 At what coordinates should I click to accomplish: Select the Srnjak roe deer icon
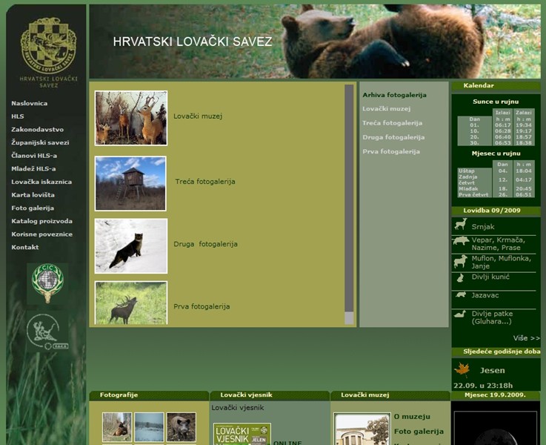click(461, 225)
